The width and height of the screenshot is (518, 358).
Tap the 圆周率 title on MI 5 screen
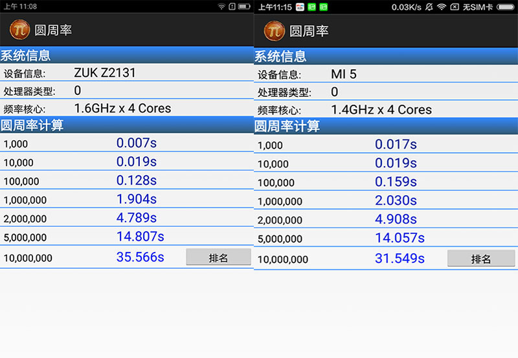(x=309, y=31)
